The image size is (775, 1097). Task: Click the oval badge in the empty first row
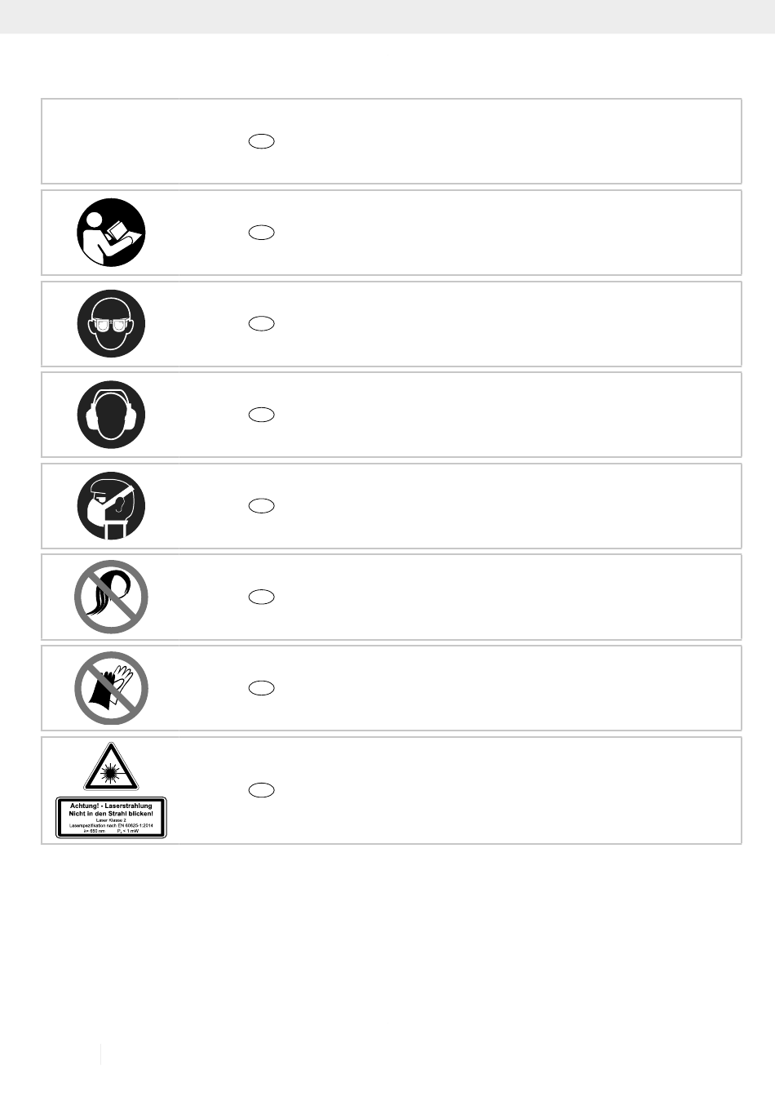[261, 141]
